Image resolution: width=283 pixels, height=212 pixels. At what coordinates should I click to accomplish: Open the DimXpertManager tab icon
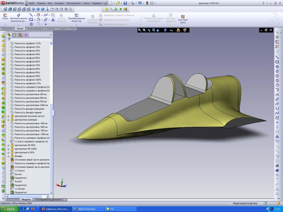pos(26,35)
